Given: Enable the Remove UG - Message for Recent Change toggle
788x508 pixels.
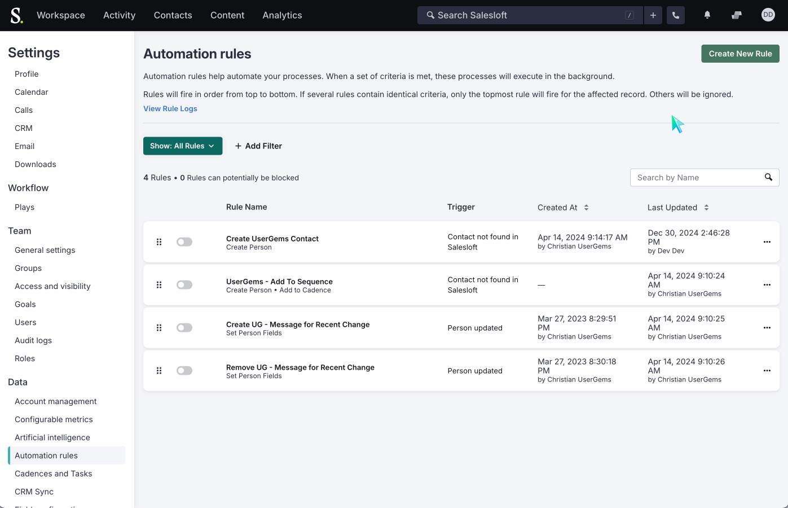Looking at the screenshot, I should coord(184,370).
